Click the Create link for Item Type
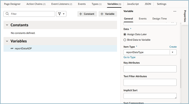This screenshot has width=189, height=104. [173, 47]
